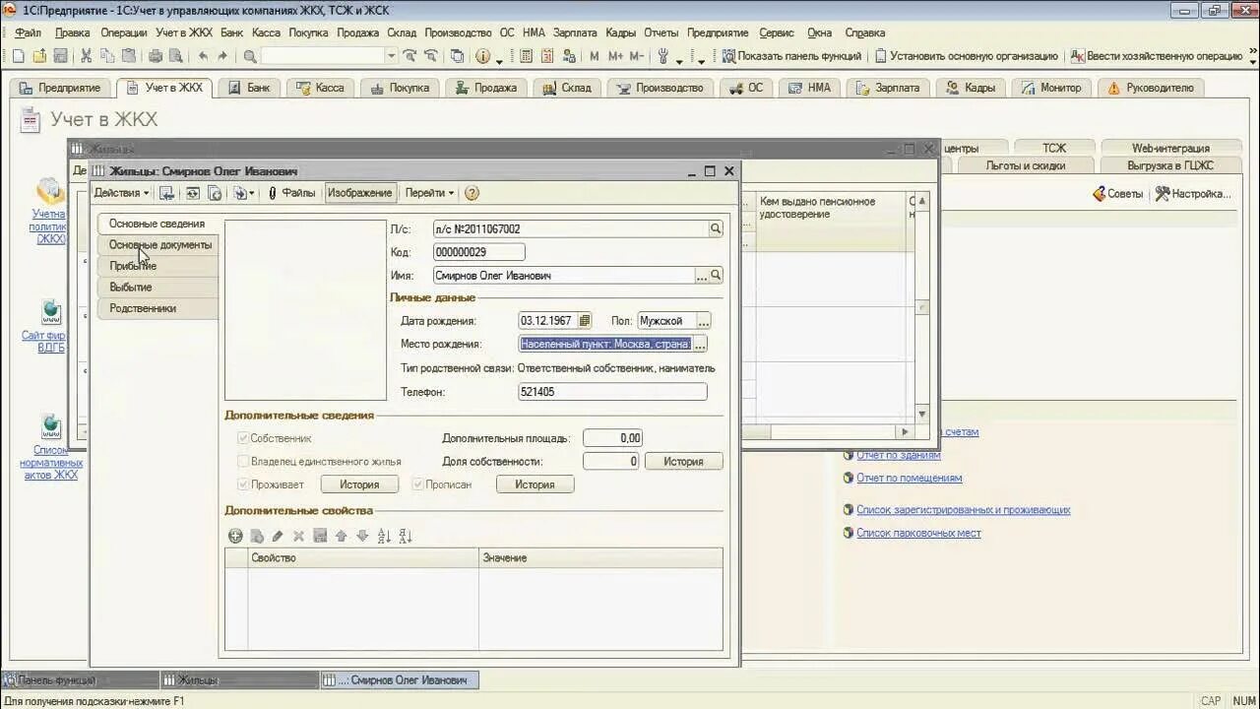The image size is (1260, 709).
Task: Switch to Панель функций in bottom taskbar
Action: [x=79, y=680]
